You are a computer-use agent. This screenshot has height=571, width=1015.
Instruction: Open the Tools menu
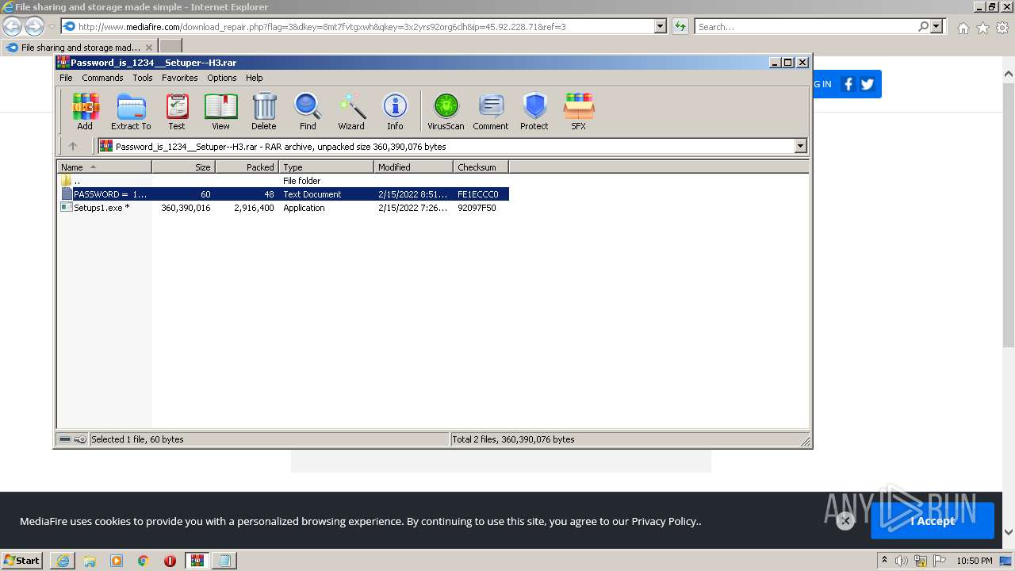point(143,78)
